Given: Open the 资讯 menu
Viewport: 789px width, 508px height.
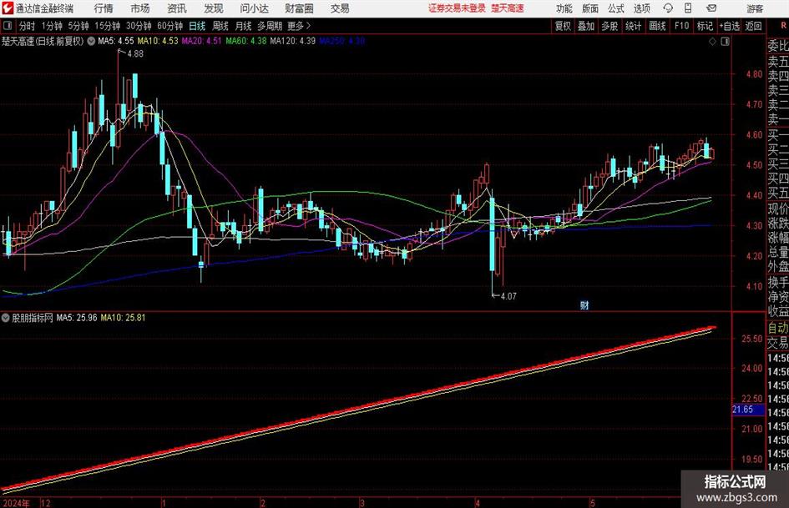Looking at the screenshot, I should [177, 8].
